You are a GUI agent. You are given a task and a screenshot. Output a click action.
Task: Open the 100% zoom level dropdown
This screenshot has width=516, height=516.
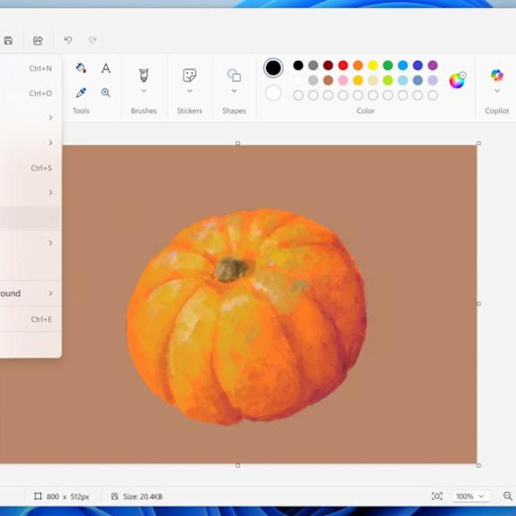pos(469,496)
